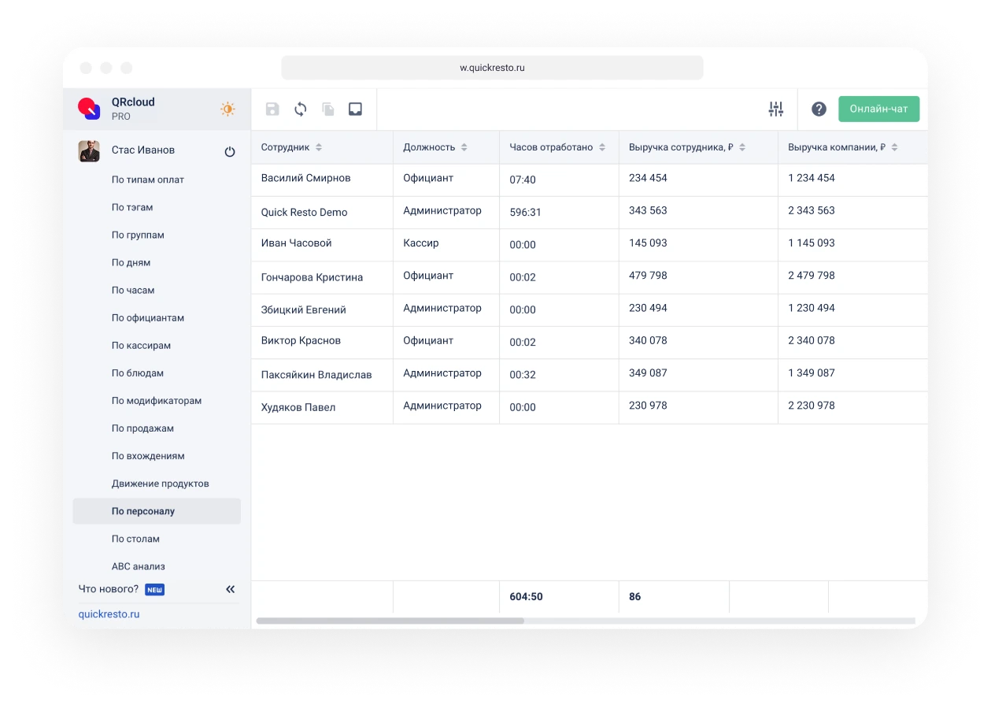Click the horizontal table scrollbar
The height and width of the screenshot is (708, 991).
pos(390,621)
